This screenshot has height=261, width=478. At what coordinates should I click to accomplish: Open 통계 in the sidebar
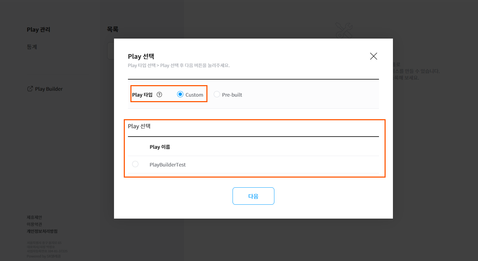pos(32,47)
